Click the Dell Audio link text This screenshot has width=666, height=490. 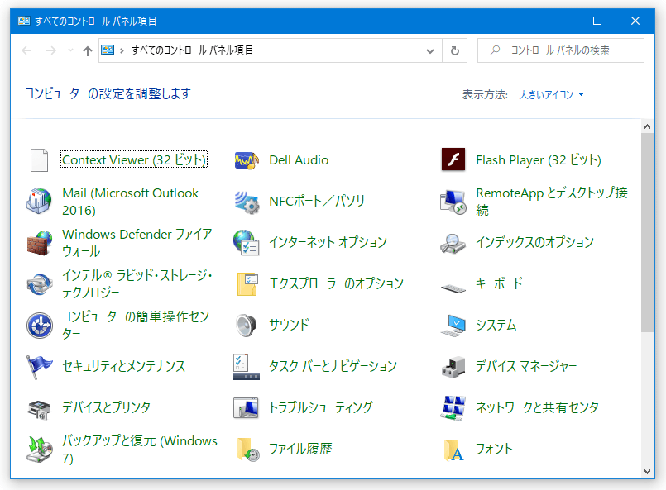pyautogui.click(x=299, y=160)
